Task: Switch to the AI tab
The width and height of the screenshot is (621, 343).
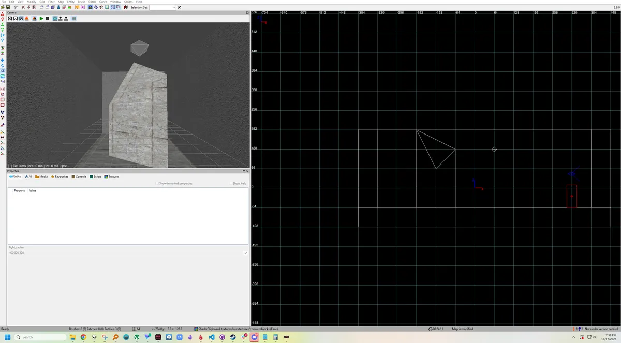Action: click(28, 177)
